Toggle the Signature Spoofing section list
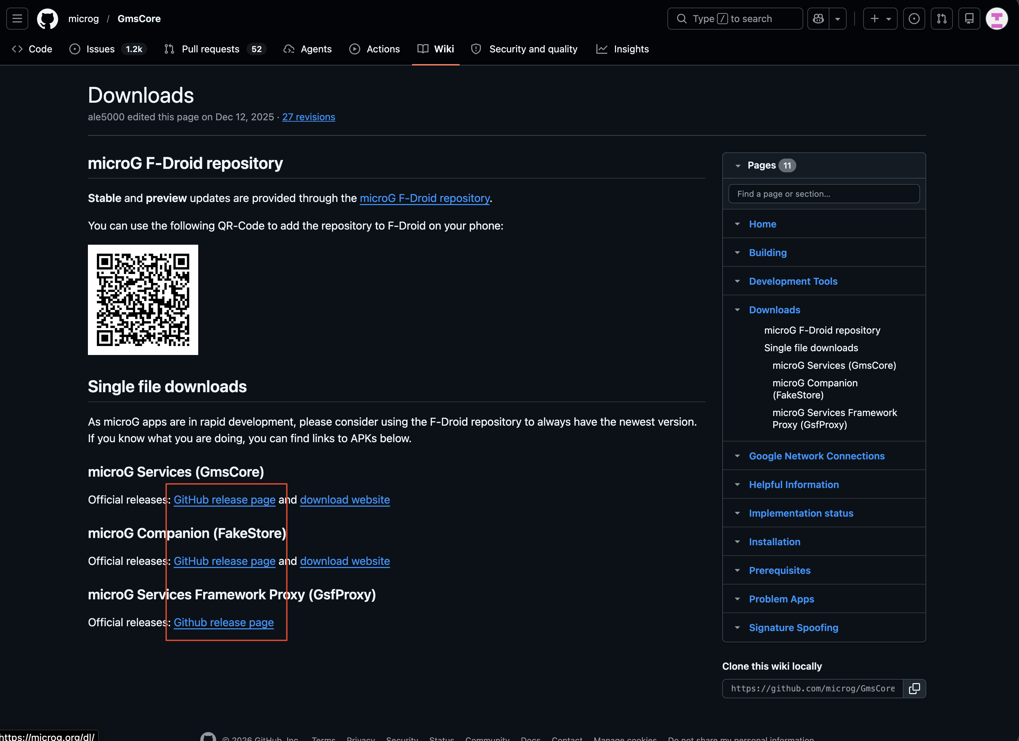 tap(737, 628)
